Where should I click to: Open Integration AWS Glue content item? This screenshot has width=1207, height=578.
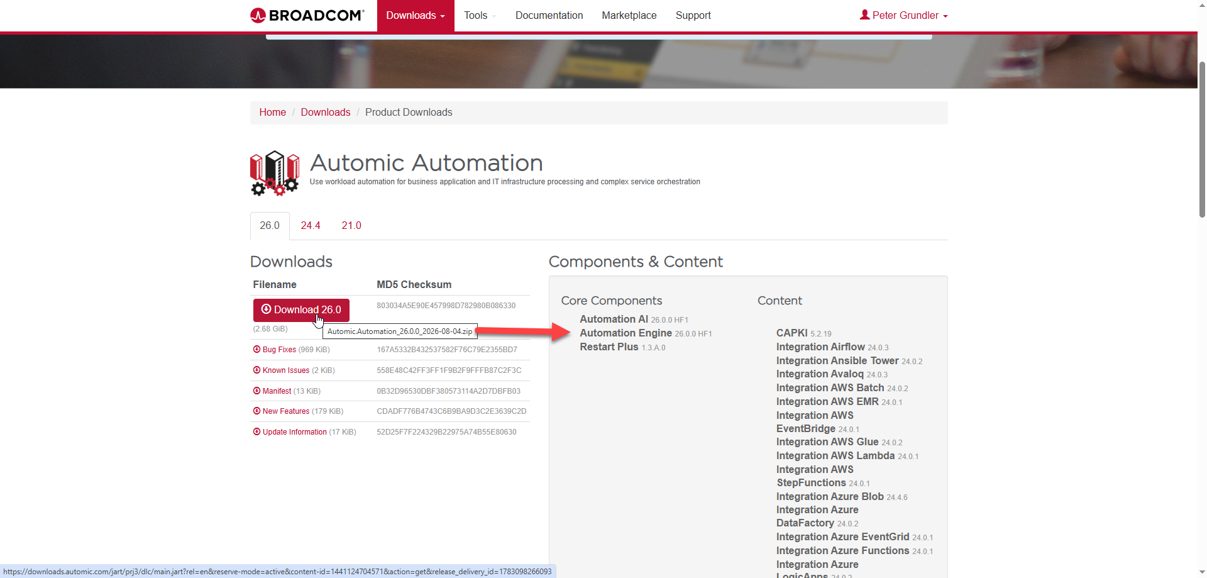[x=827, y=442]
